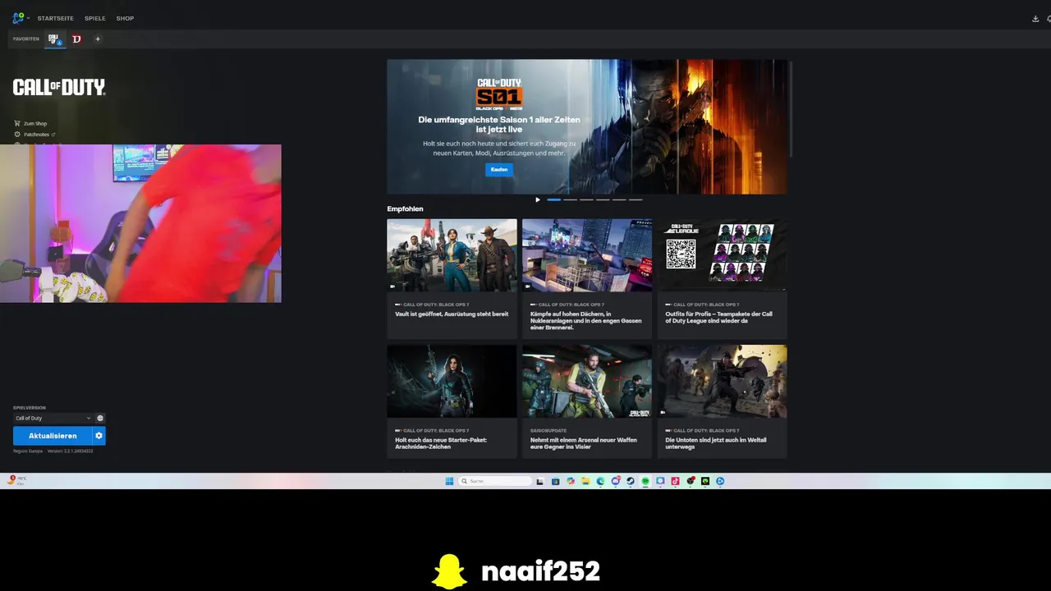The width and height of the screenshot is (1051, 591).
Task: Click the 'Region: Europa' text
Action: pyautogui.click(x=28, y=451)
